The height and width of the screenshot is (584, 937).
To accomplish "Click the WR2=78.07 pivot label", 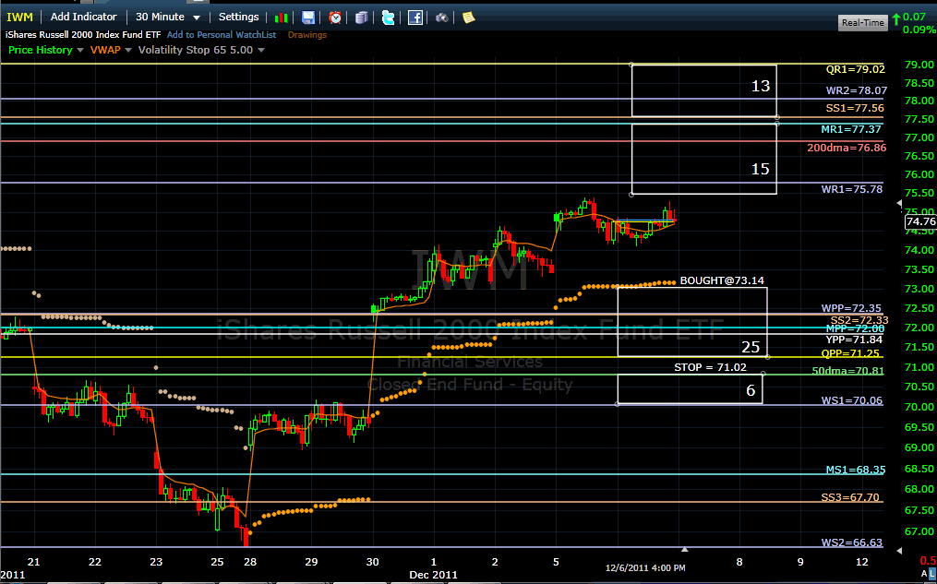I will pyautogui.click(x=857, y=90).
